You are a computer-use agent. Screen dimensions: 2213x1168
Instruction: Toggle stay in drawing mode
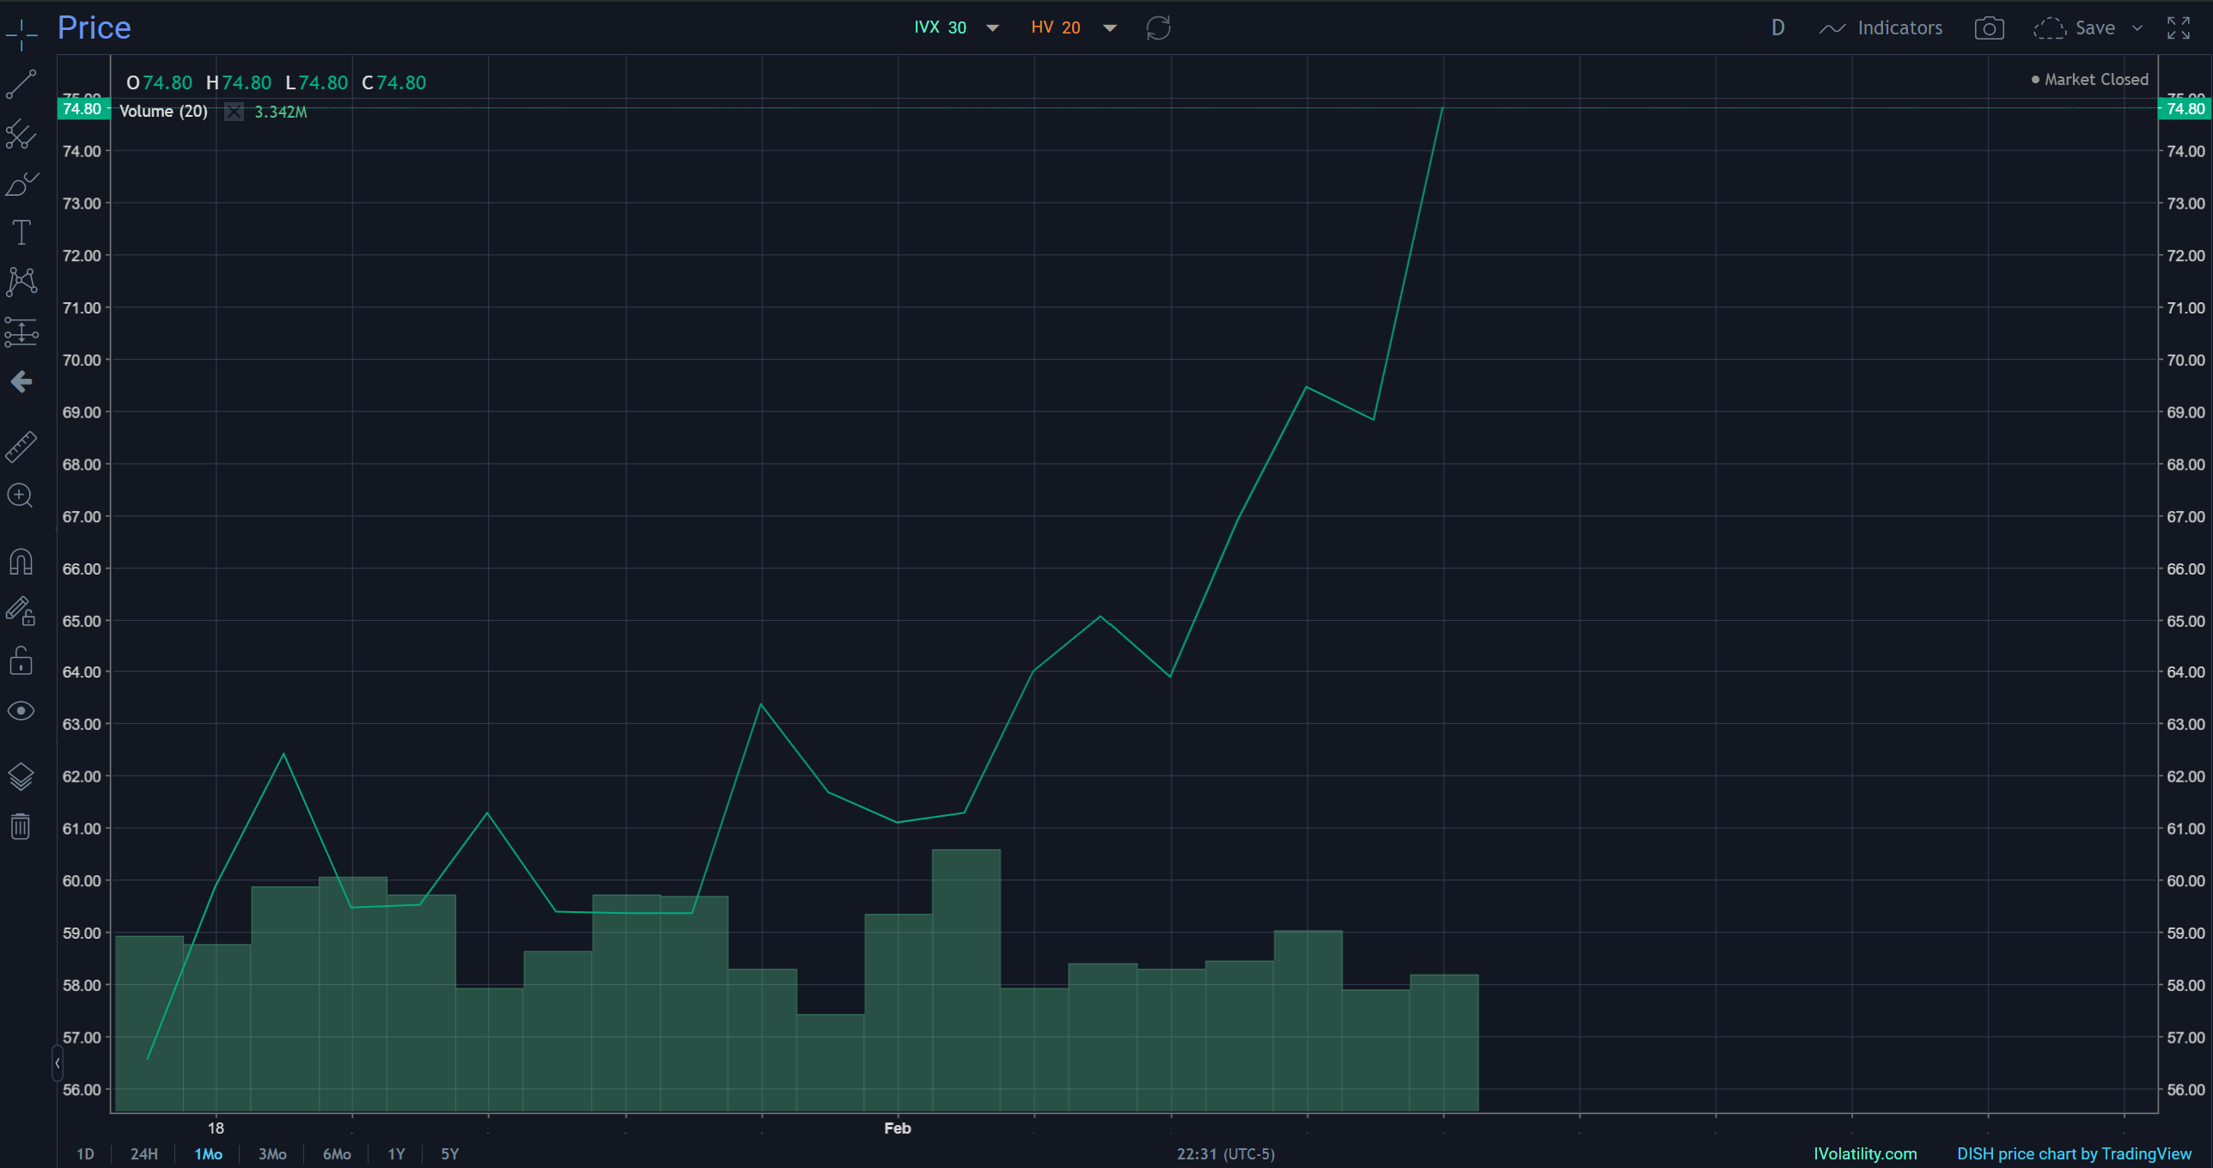21,611
